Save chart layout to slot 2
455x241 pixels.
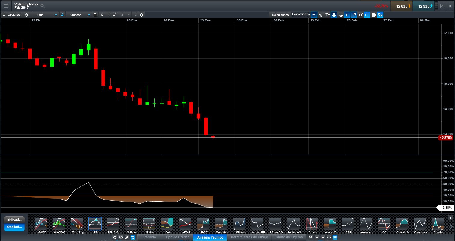click(x=115, y=15)
